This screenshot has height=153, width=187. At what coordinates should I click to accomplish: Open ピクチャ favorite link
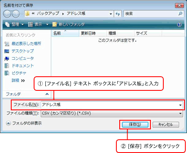coord(19,73)
